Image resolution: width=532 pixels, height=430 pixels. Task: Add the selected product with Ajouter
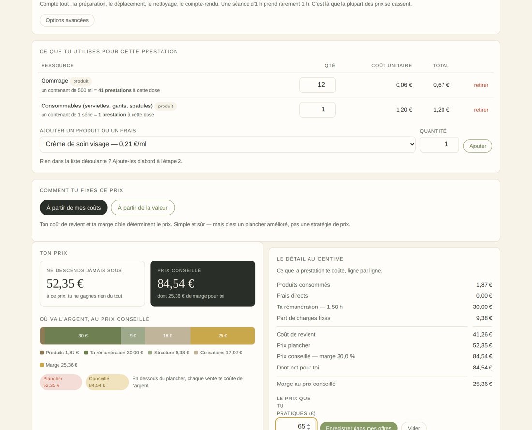[477, 146]
